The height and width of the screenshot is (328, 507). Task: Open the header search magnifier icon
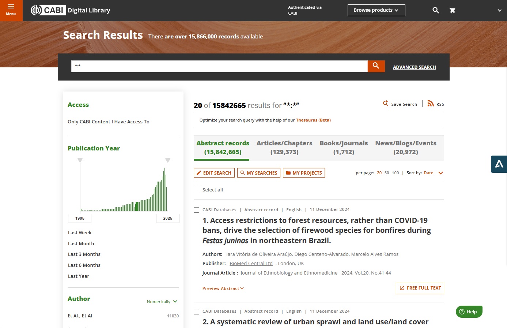[x=436, y=10]
